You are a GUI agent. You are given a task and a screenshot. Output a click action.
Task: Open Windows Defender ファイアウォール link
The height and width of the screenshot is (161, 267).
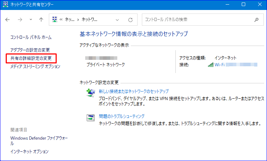click(39, 141)
